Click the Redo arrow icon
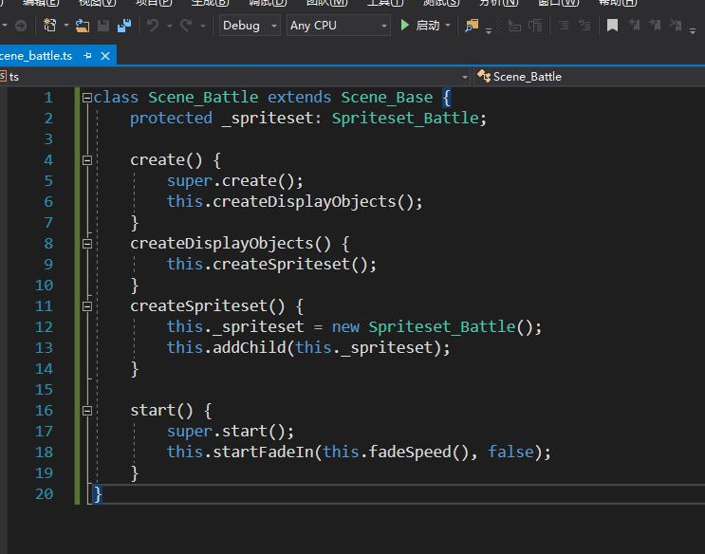 (x=186, y=26)
